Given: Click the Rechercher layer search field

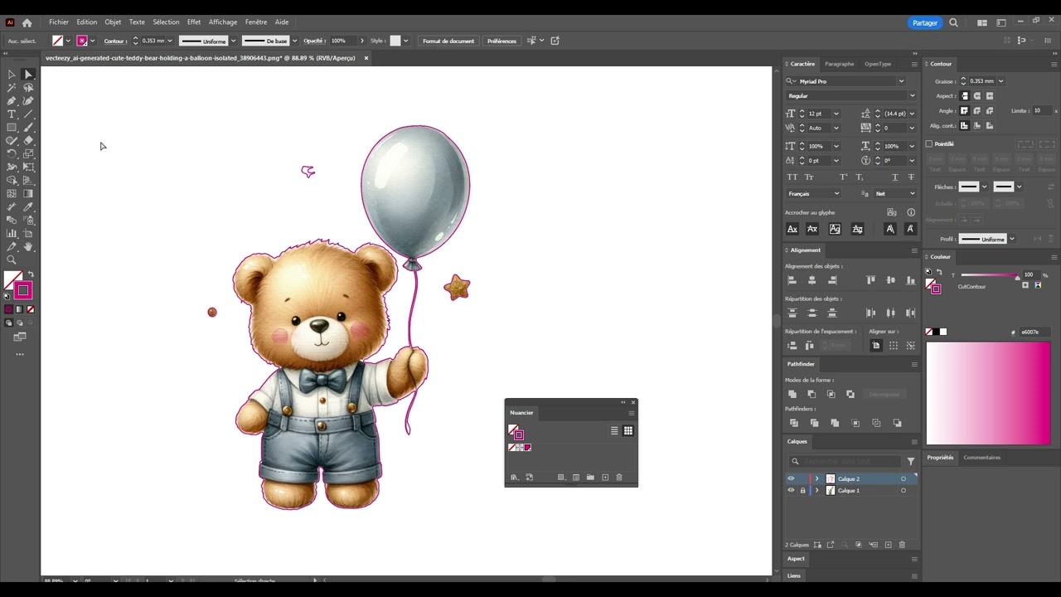Looking at the screenshot, I should point(844,461).
